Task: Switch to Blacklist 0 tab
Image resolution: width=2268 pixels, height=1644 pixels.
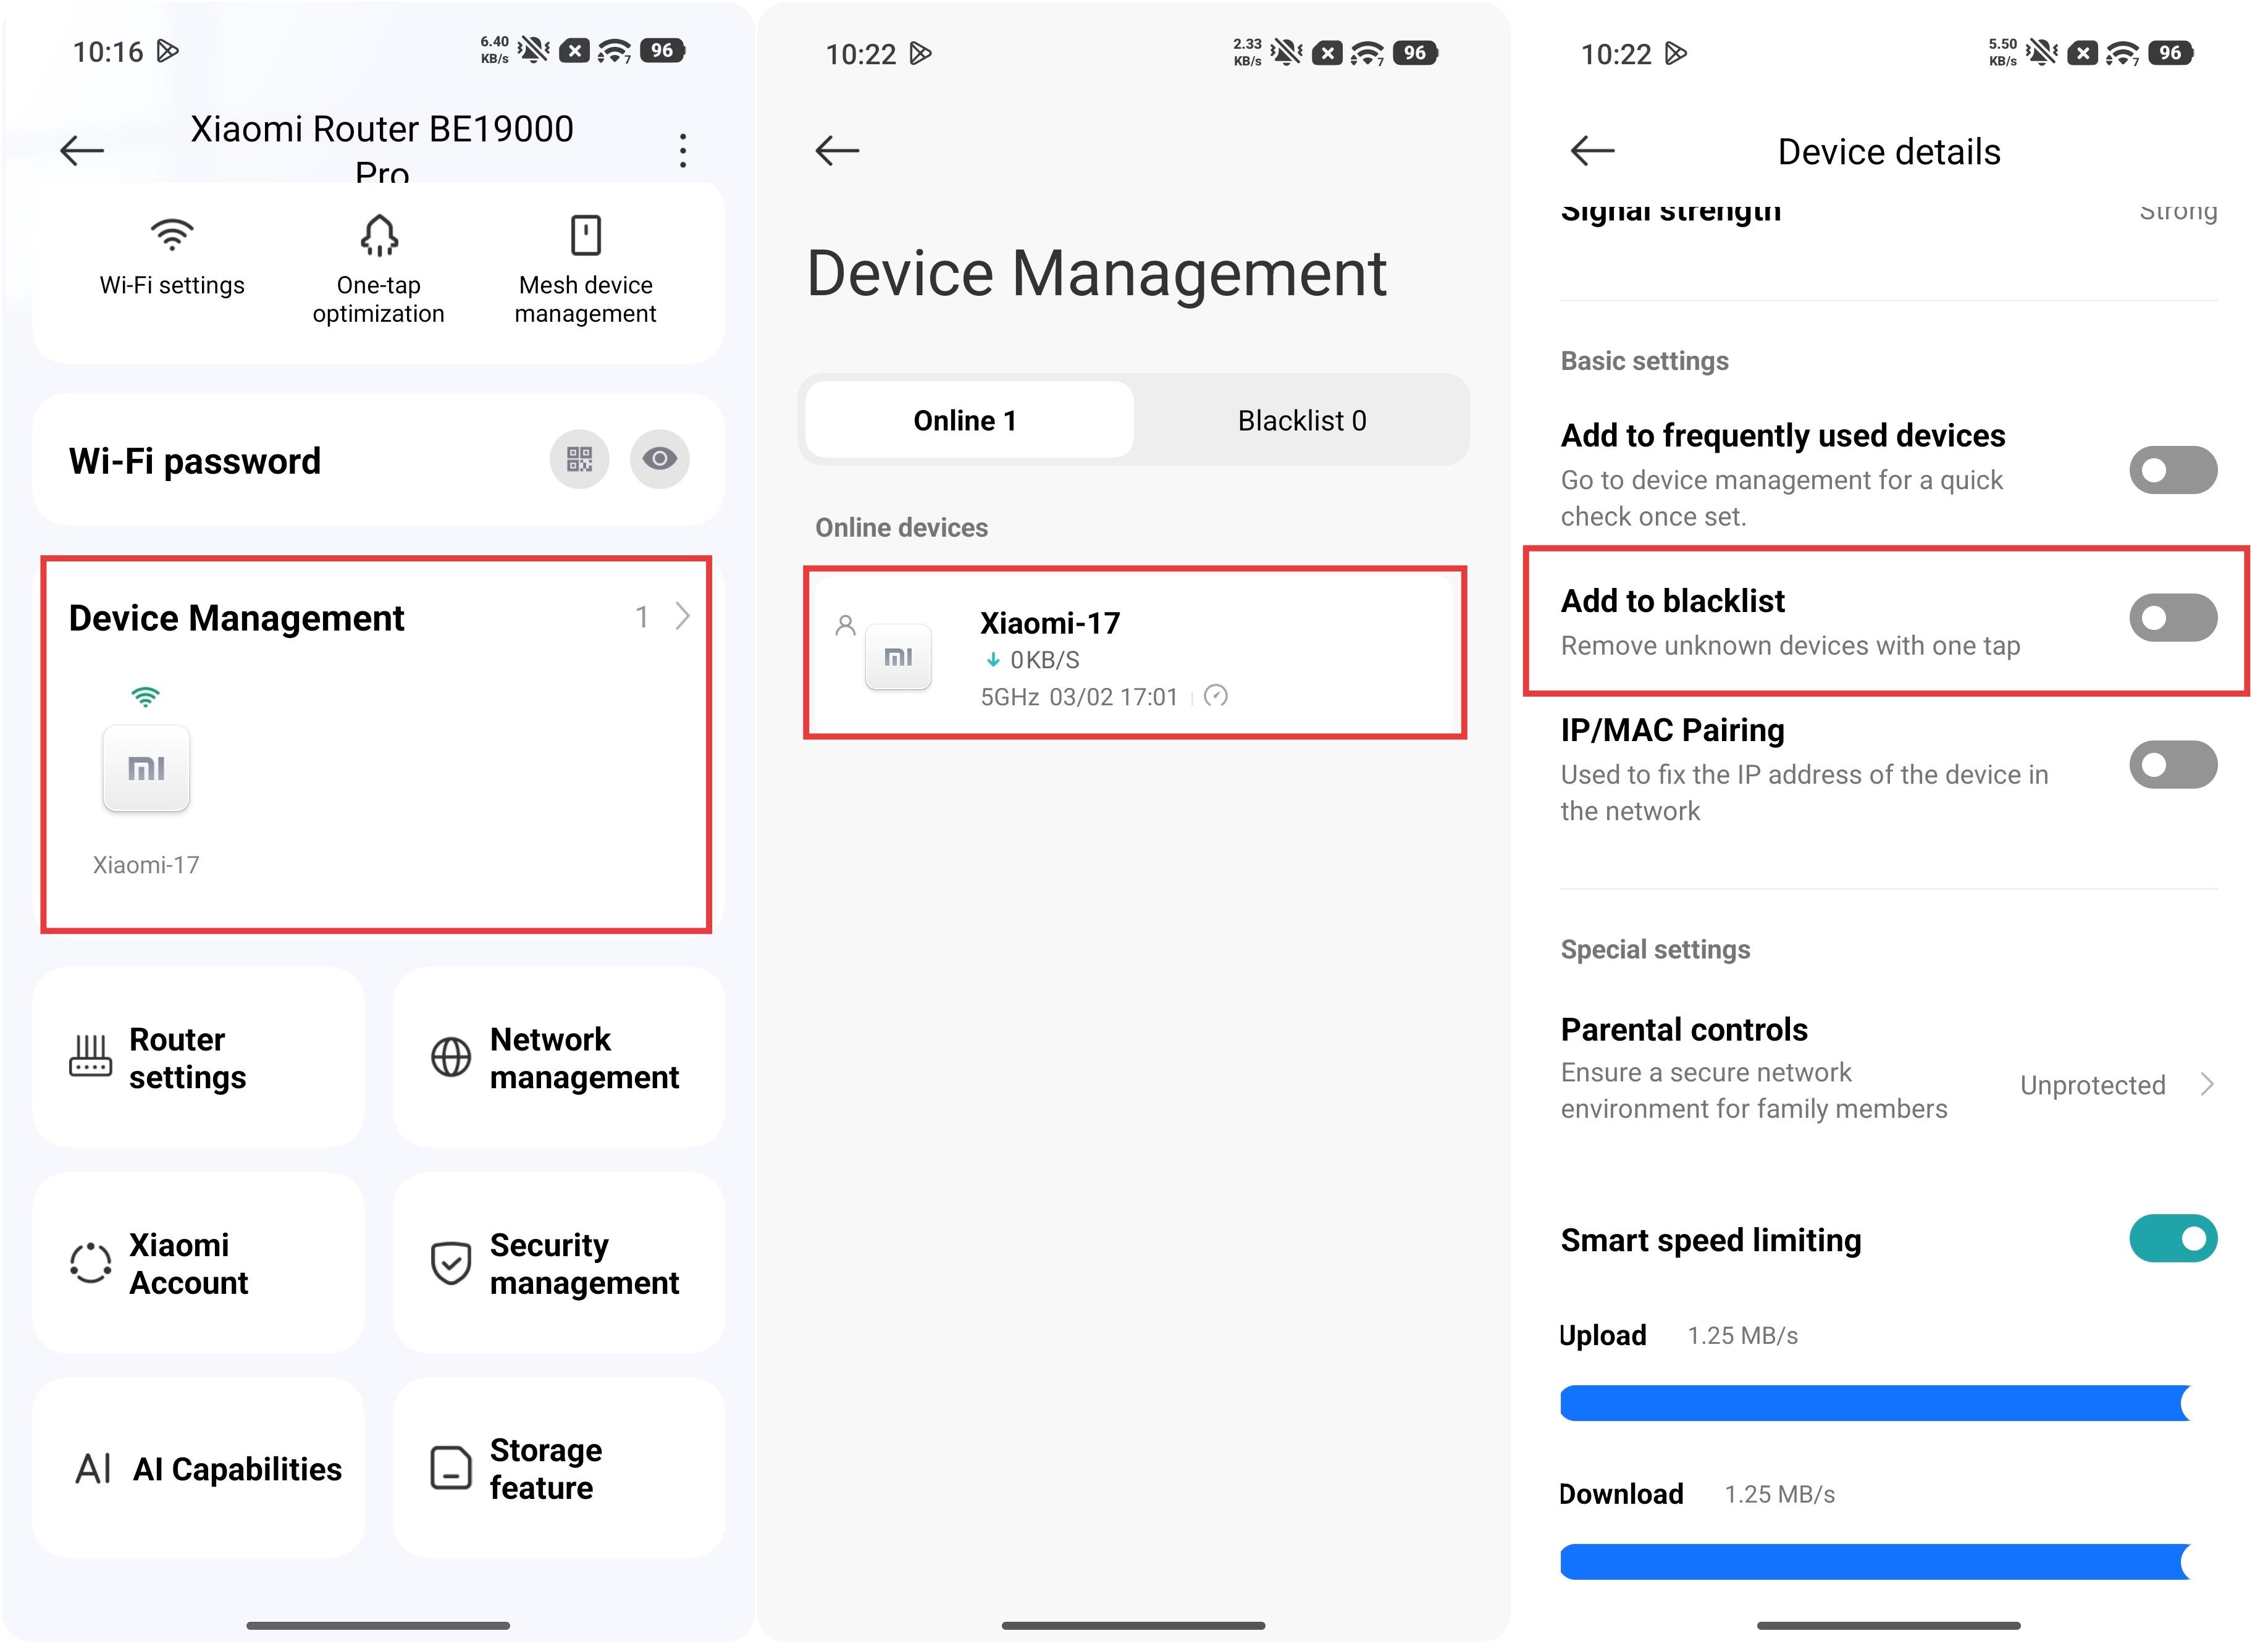Action: [x=1301, y=421]
